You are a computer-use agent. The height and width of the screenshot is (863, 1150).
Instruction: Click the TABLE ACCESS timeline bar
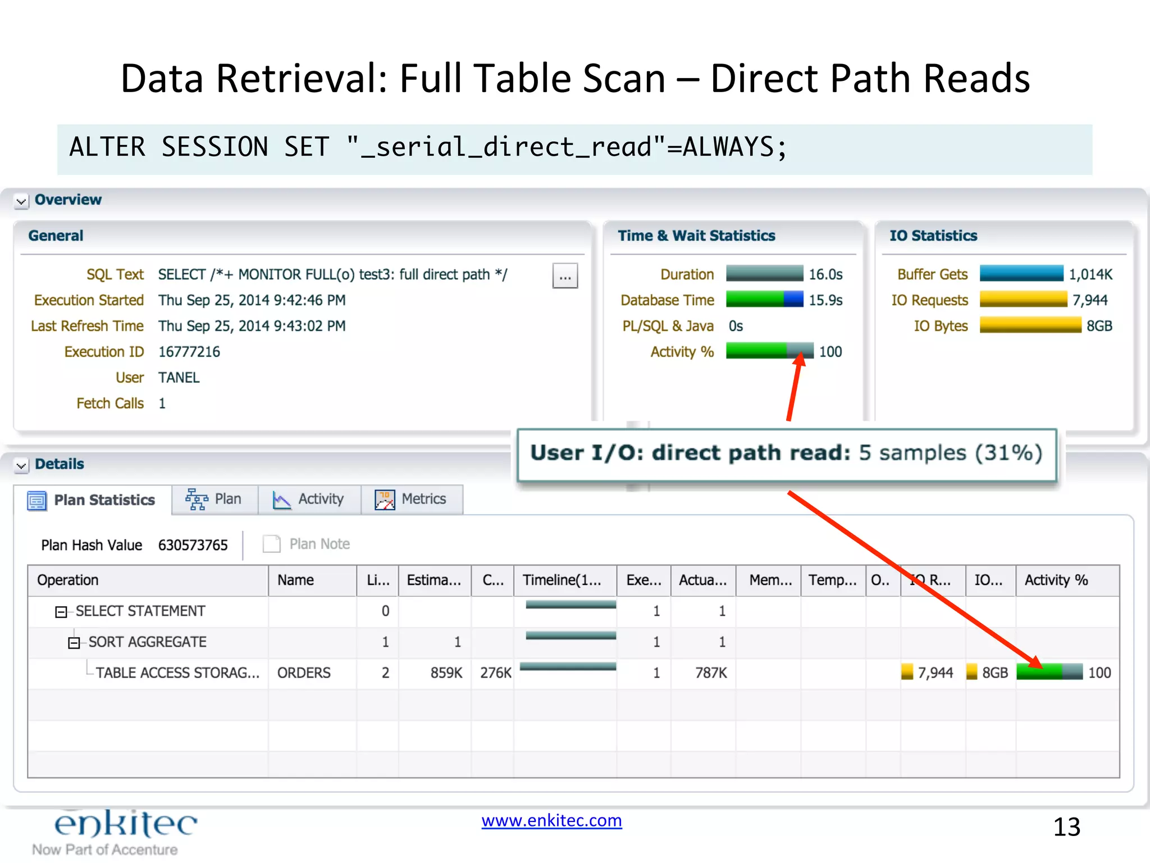(568, 667)
